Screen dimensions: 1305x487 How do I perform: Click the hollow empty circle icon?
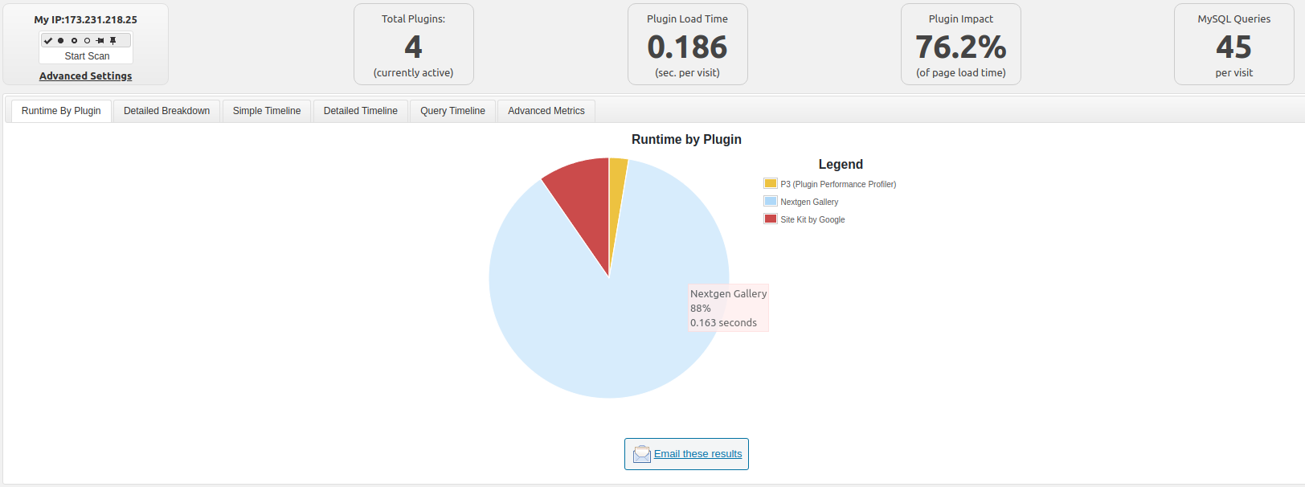tap(87, 40)
